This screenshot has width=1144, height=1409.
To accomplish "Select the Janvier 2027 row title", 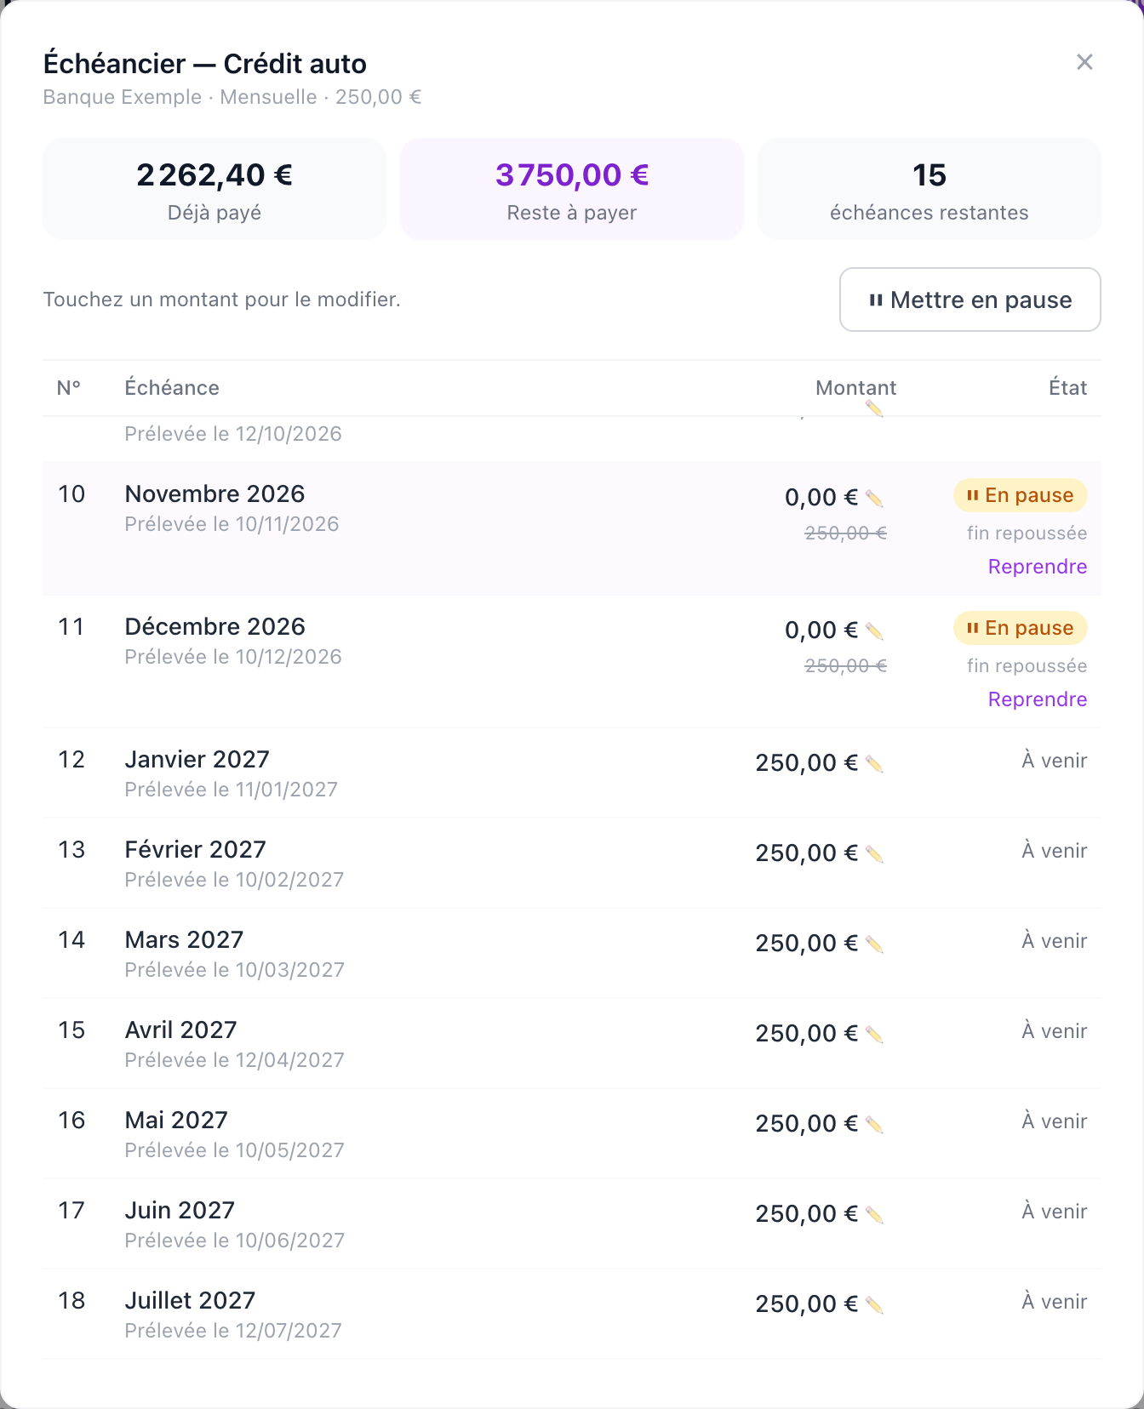I will (197, 759).
